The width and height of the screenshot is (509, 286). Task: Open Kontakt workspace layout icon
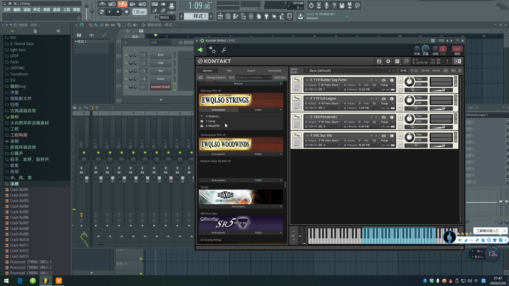397,61
